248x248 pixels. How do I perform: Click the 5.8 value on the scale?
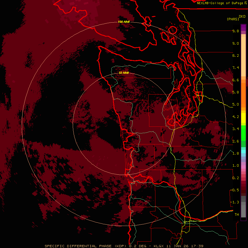click(236, 92)
